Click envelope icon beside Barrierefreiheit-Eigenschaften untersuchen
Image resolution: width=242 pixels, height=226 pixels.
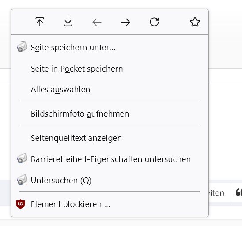tap(22, 158)
